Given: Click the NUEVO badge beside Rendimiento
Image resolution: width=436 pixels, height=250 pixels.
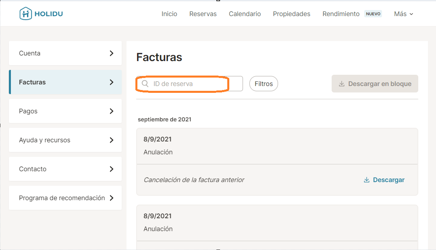Looking at the screenshot, I should 373,14.
